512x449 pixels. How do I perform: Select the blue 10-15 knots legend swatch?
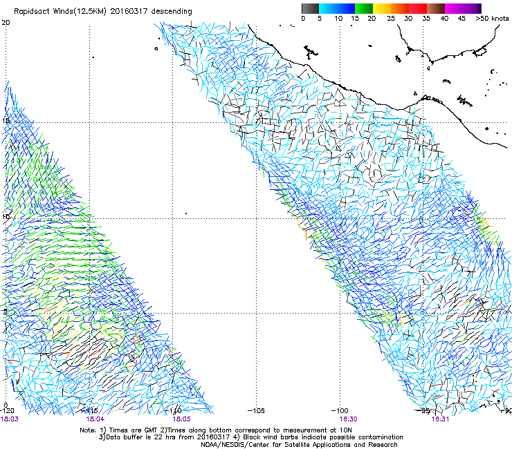tap(346, 8)
